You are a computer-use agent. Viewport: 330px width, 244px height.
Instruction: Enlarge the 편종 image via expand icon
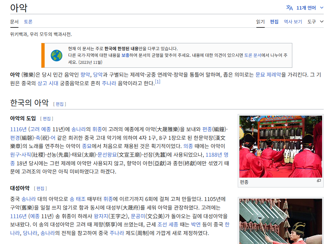pyautogui.click(x=319, y=181)
